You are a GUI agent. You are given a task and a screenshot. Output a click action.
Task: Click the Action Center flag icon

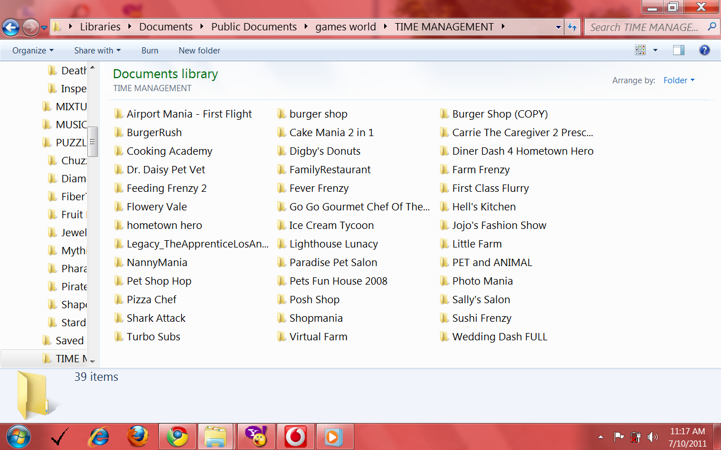click(618, 436)
